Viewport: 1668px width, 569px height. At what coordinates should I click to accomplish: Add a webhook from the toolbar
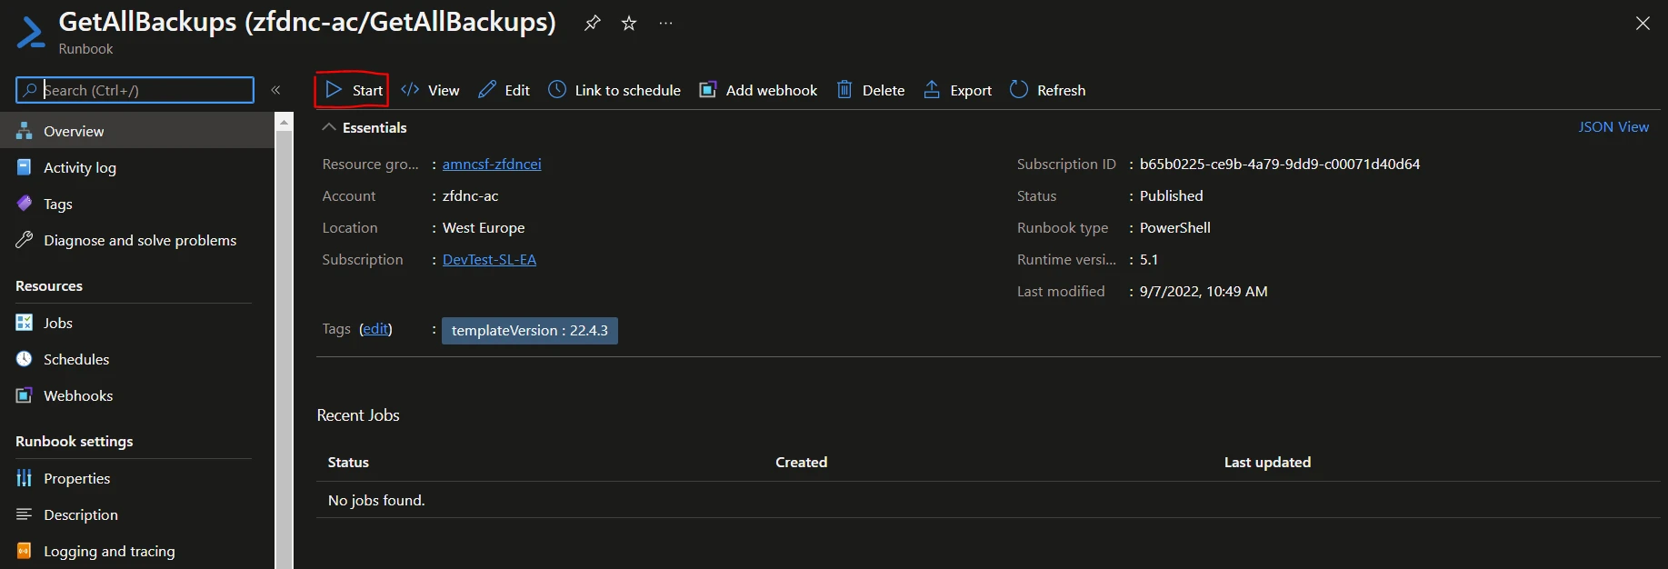tap(758, 90)
